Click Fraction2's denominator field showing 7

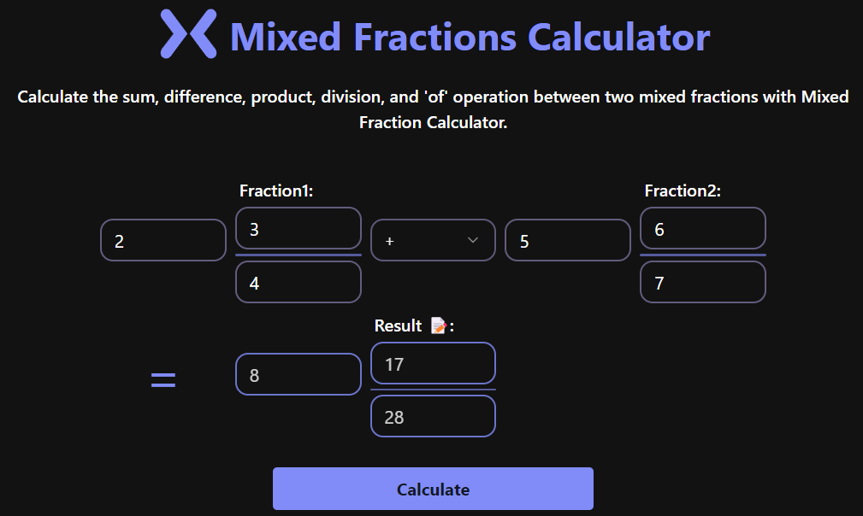[702, 282]
